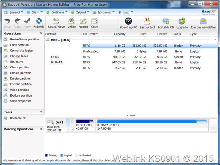Click the D: DATA usage bar

(152, 121)
